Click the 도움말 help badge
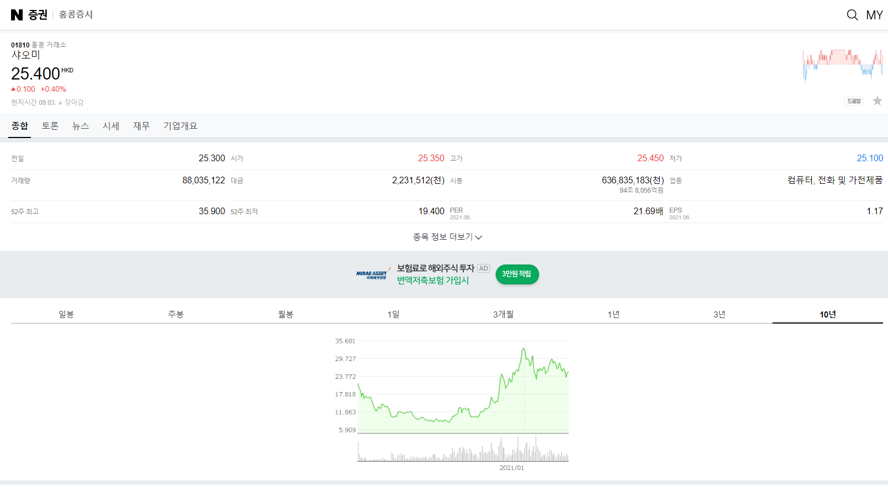888x487 pixels. pos(854,101)
